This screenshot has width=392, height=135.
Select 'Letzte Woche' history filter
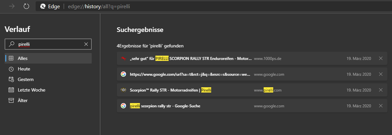pyautogui.click(x=31, y=90)
